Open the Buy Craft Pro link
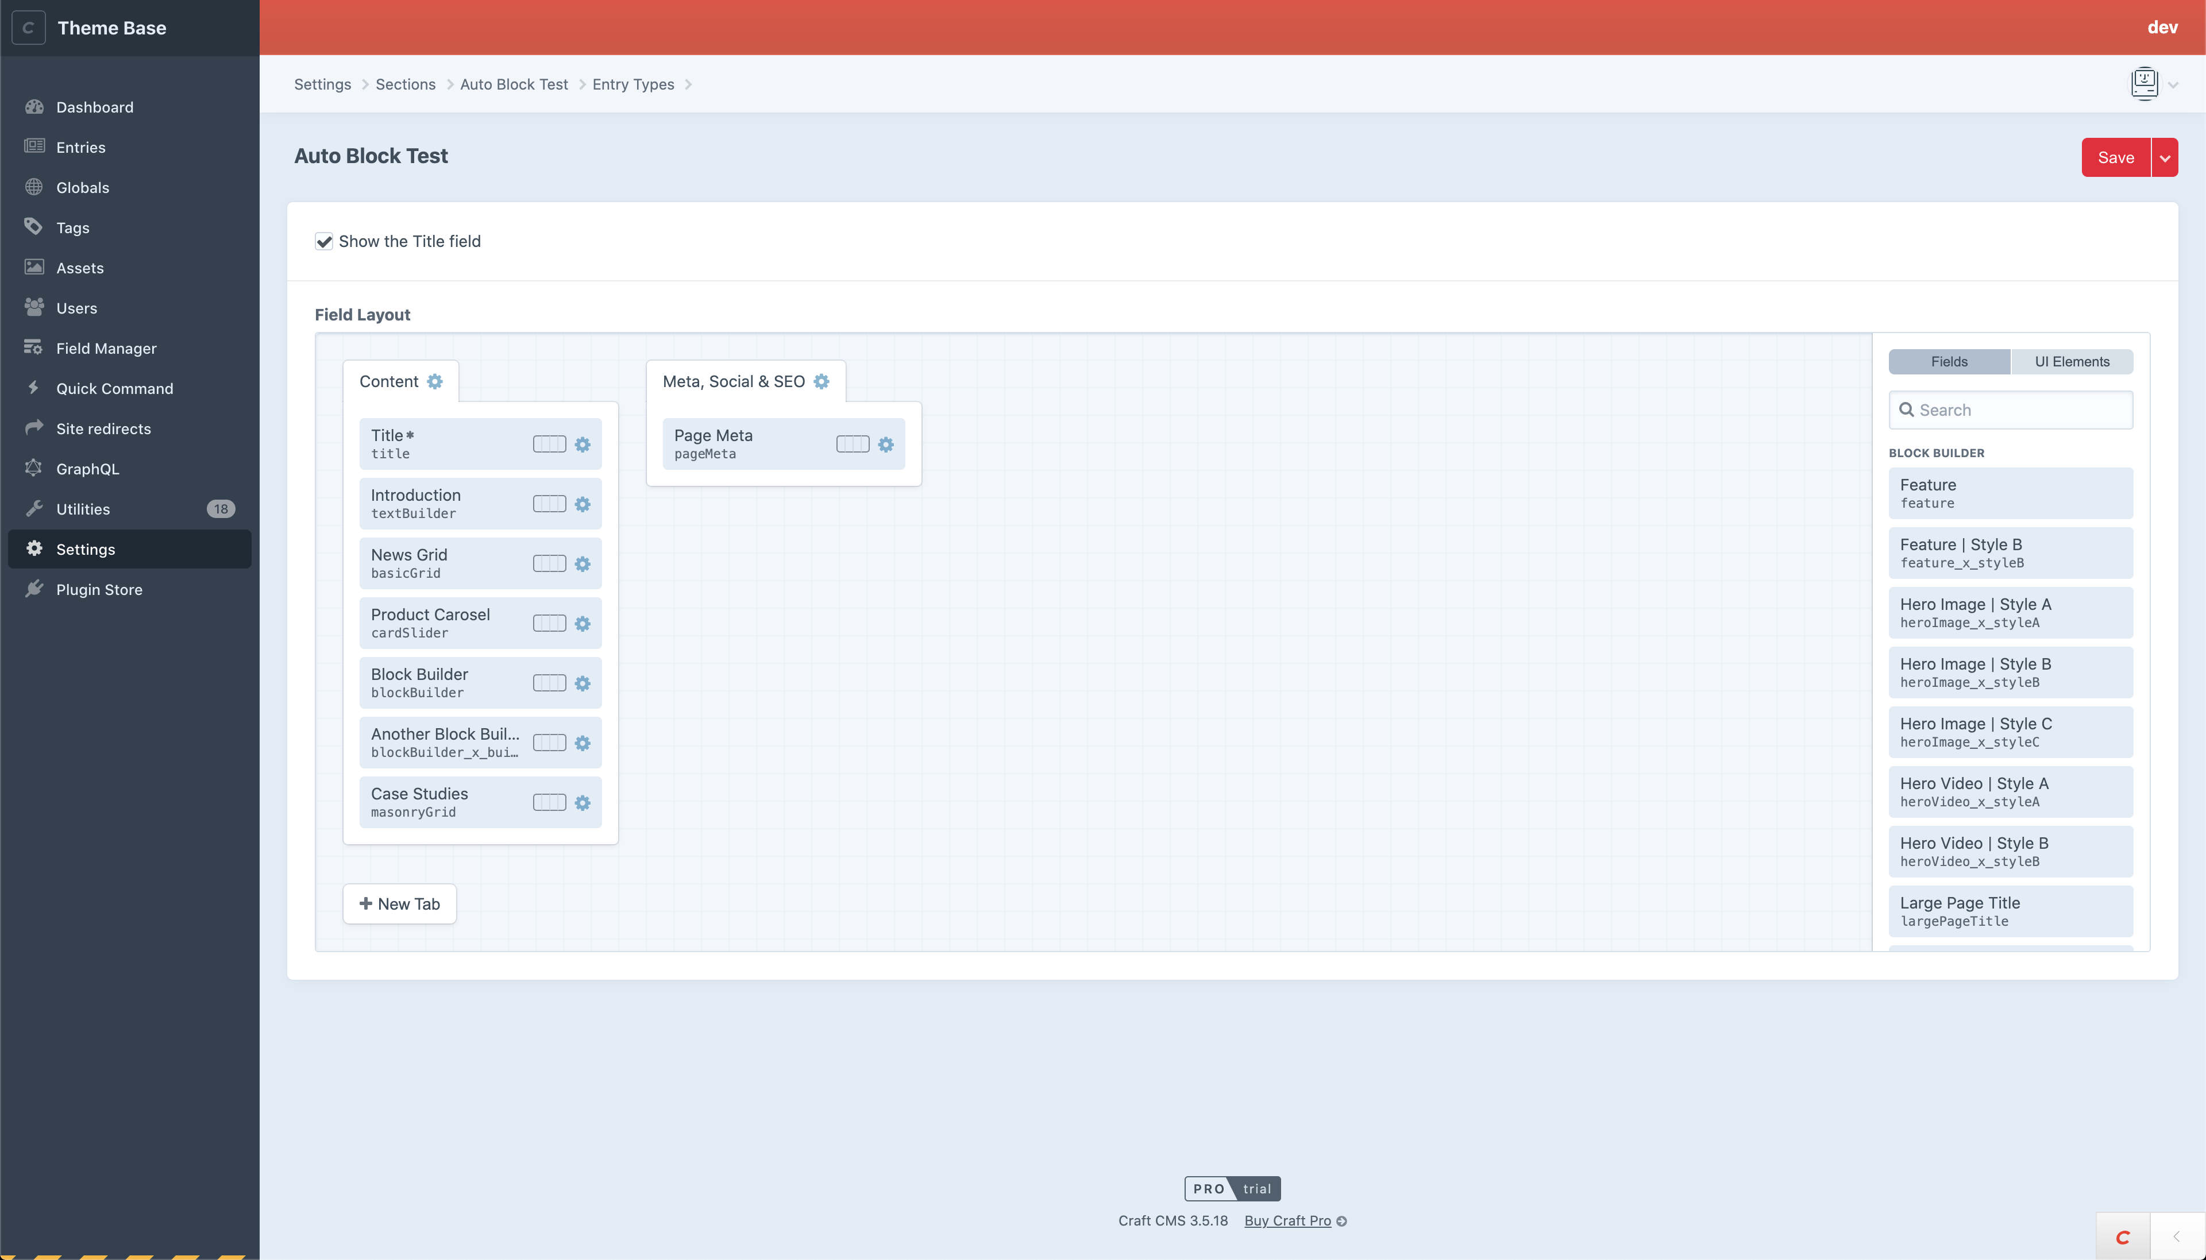The height and width of the screenshot is (1260, 2206). 1287,1220
